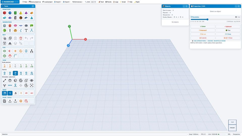Screen dimensions: 242x136
Task: Set camera zoom to x10
Action: pos(32,73)
